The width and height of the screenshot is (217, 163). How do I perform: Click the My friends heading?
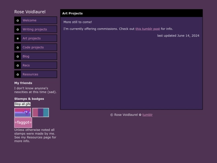(x=23, y=83)
